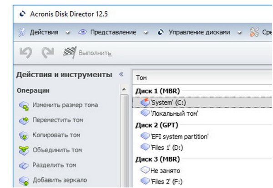Click the eye icon beside Представление

[82, 32]
